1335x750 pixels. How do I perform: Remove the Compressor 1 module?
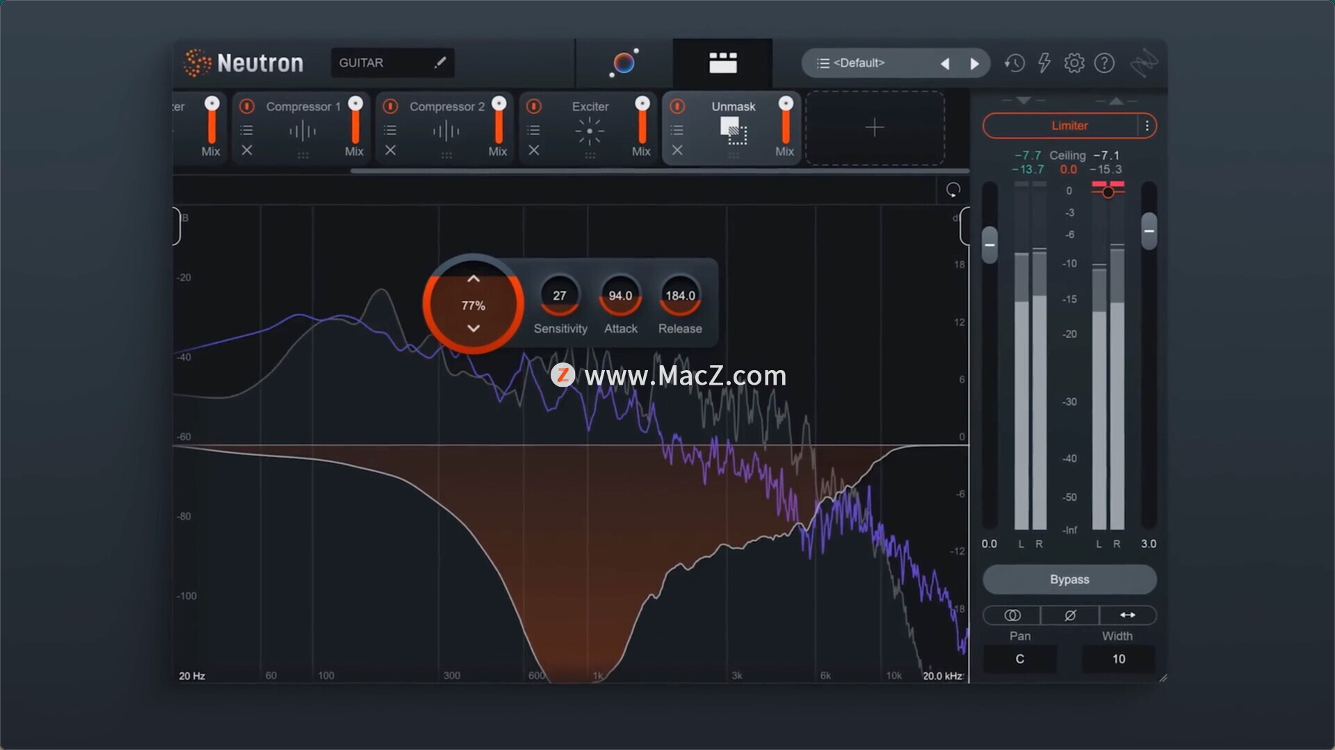click(247, 150)
